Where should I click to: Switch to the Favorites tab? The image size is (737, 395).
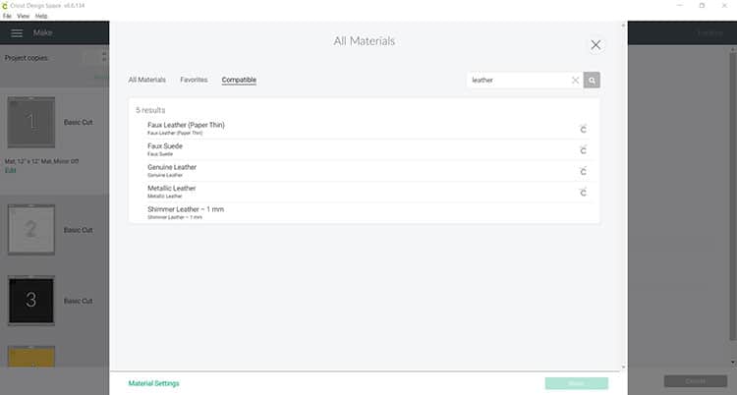(x=194, y=80)
